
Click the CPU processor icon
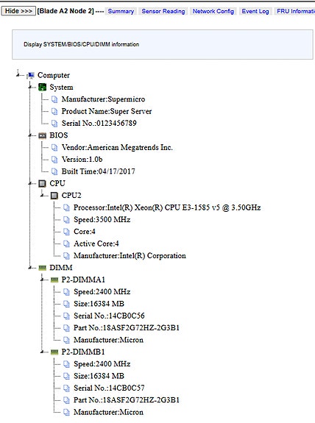coord(43,183)
